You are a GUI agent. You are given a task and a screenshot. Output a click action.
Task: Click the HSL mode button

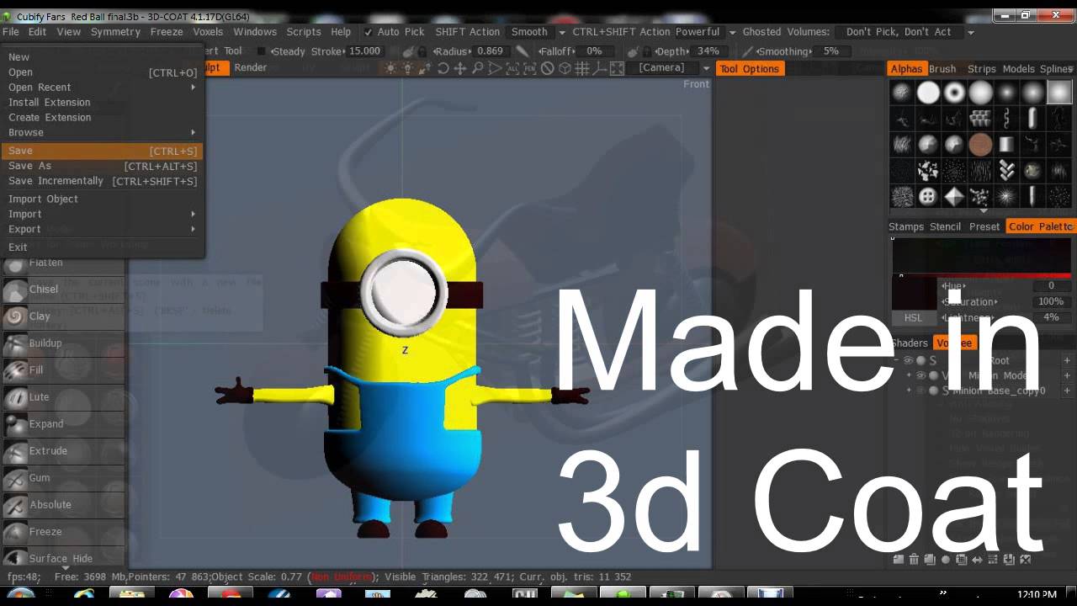913,318
